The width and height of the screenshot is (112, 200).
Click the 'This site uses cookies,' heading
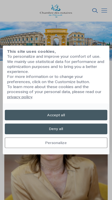31,51
